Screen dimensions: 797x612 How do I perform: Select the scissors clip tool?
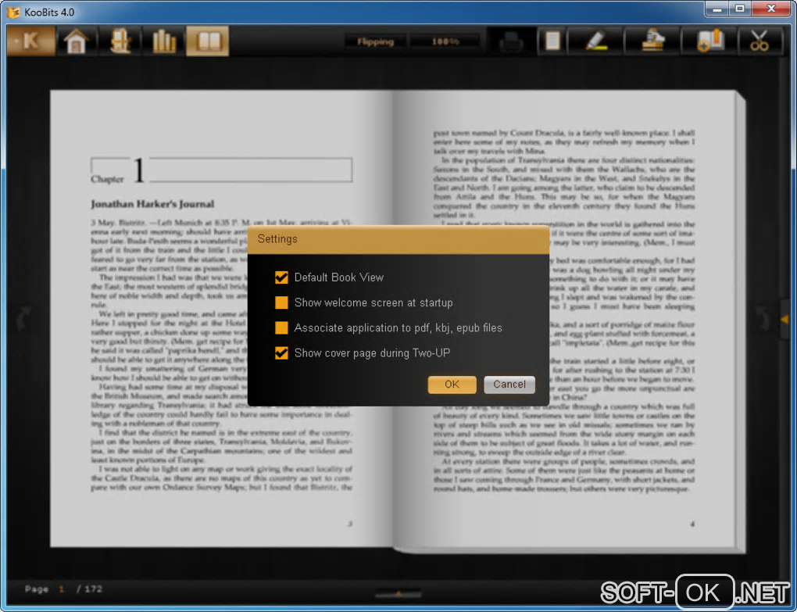(759, 41)
